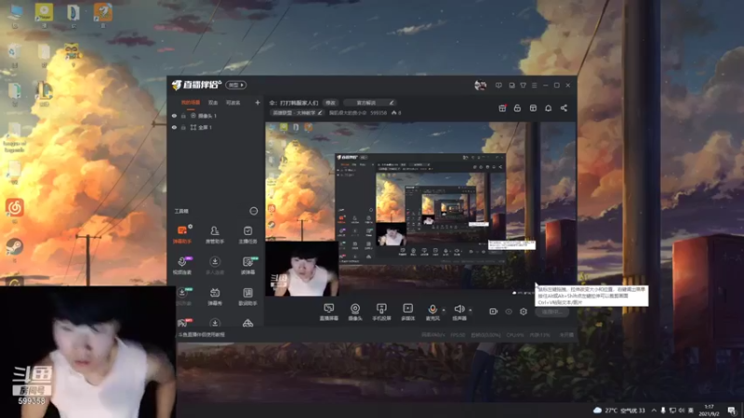Open the 读弹幕 read-danmaku tool
Screen dimensions: 744x418
[247, 266]
